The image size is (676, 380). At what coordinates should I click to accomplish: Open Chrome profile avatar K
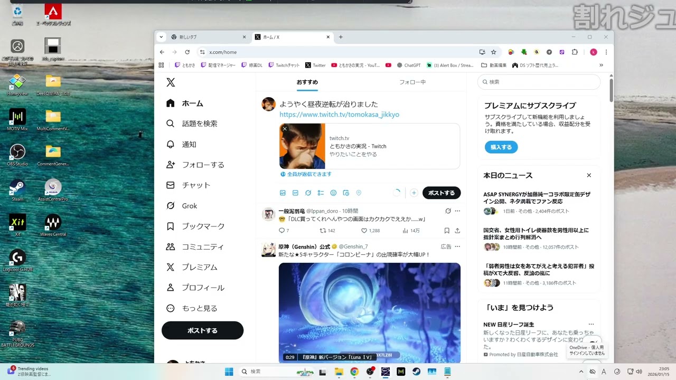click(594, 52)
